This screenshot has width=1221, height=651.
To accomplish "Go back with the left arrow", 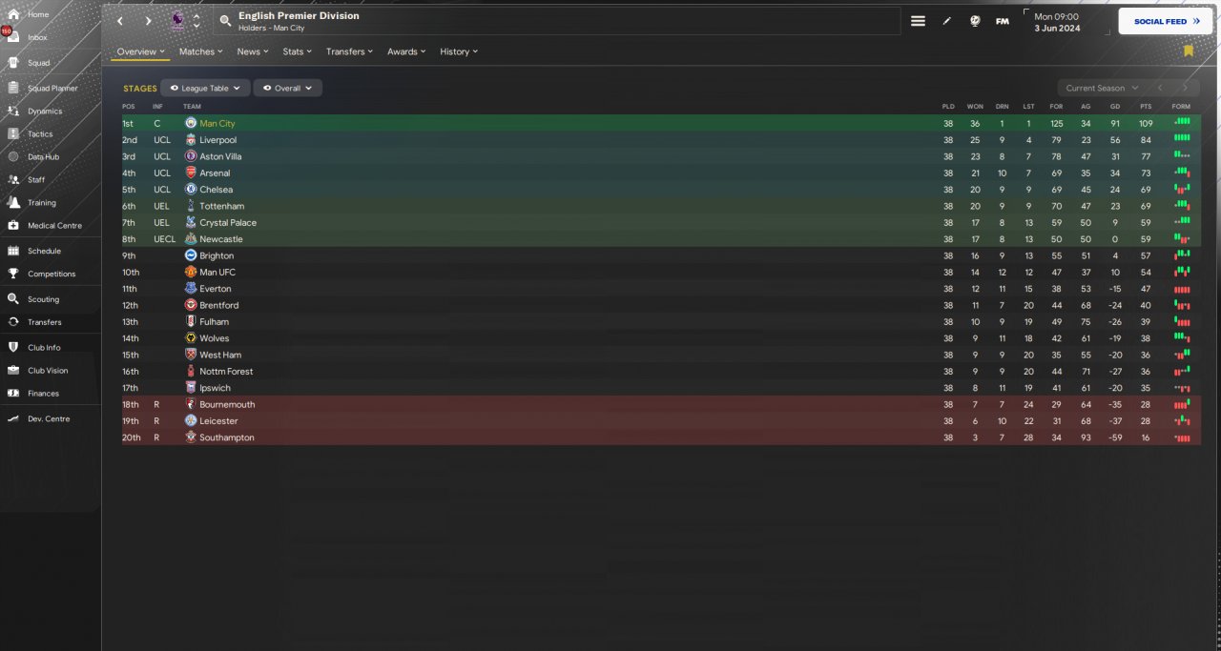I will pyautogui.click(x=119, y=21).
